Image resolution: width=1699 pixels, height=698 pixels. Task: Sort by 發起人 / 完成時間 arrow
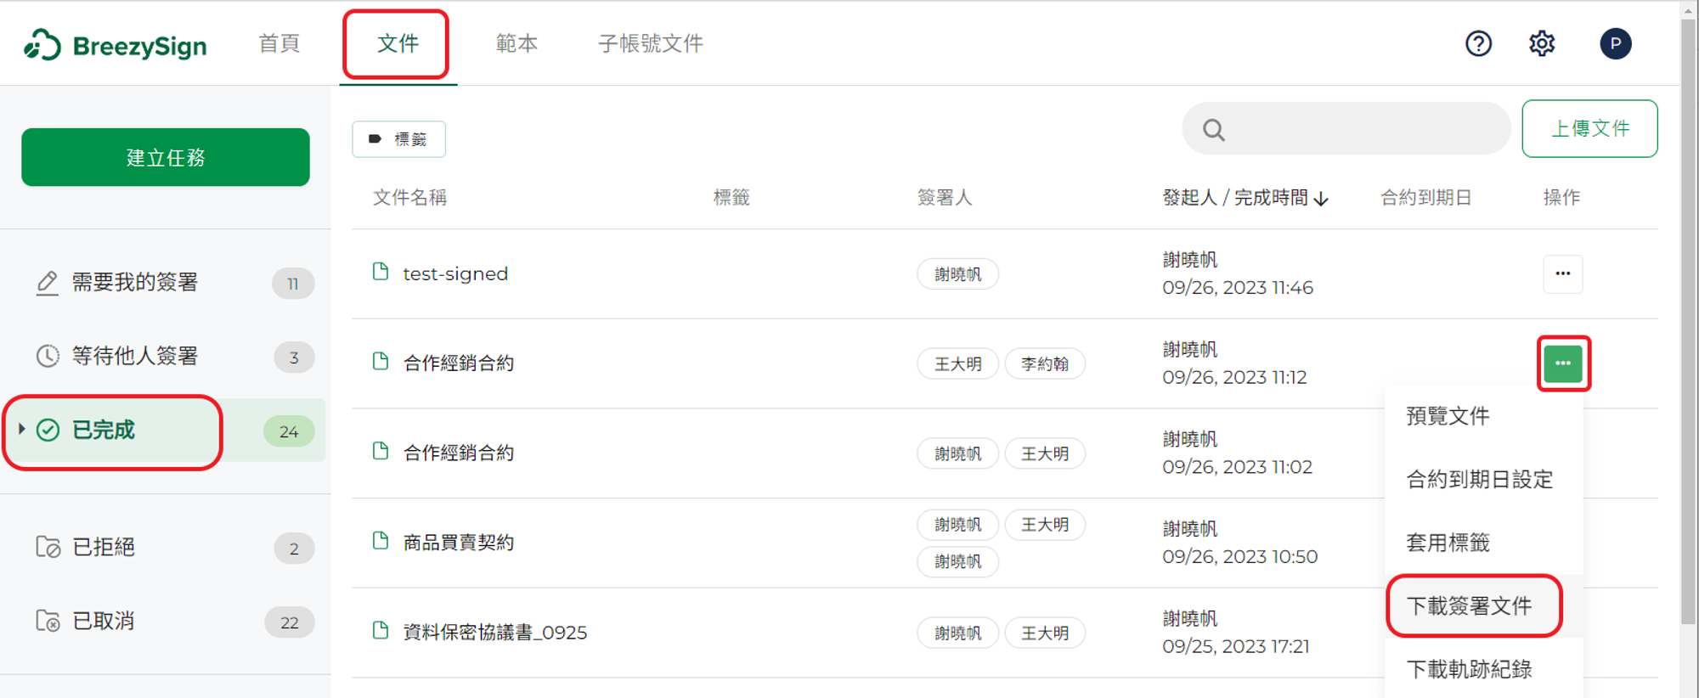click(x=1321, y=199)
